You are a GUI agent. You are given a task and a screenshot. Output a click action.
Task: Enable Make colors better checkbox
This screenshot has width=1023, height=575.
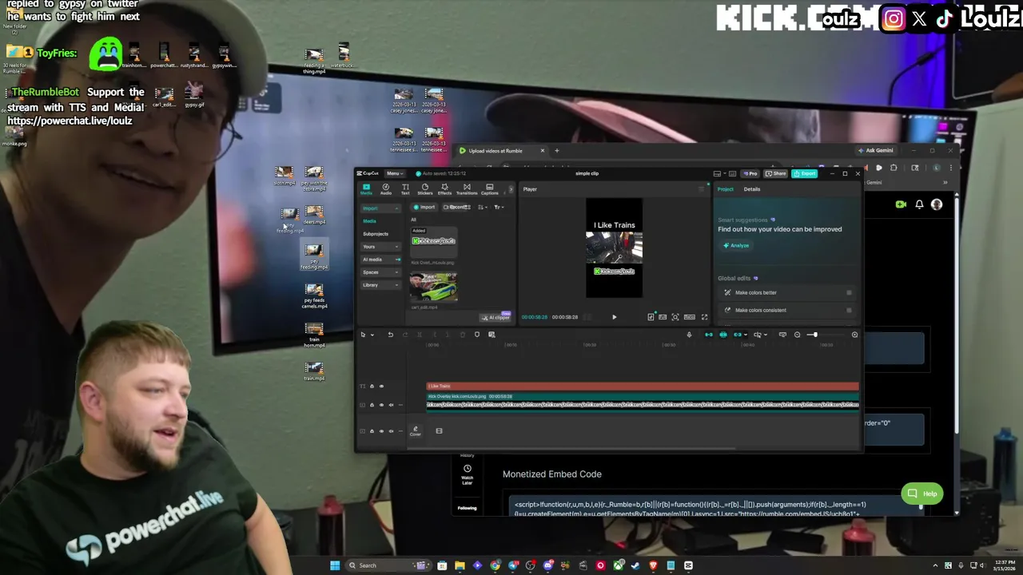click(x=849, y=292)
